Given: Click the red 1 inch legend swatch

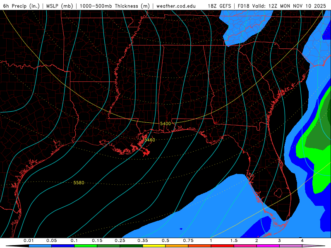Looking at the screenshot, I should tap(223, 246).
